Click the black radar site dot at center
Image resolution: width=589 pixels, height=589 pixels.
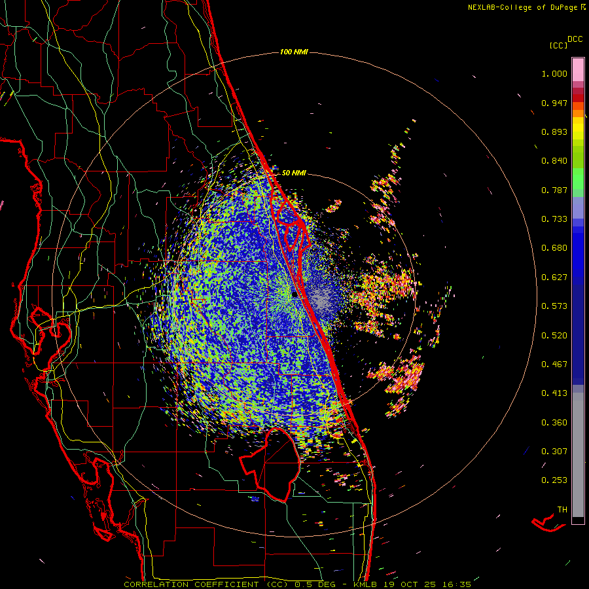pos(294,295)
